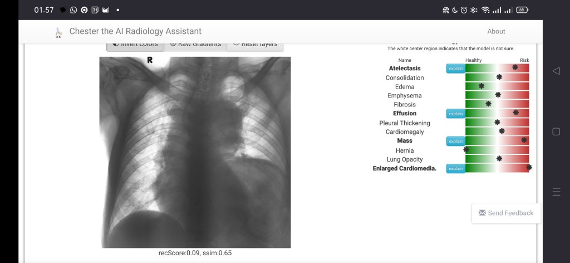This screenshot has height=263, width=570.
Task: Click the Edema risk gradient bar
Action: tap(497, 86)
